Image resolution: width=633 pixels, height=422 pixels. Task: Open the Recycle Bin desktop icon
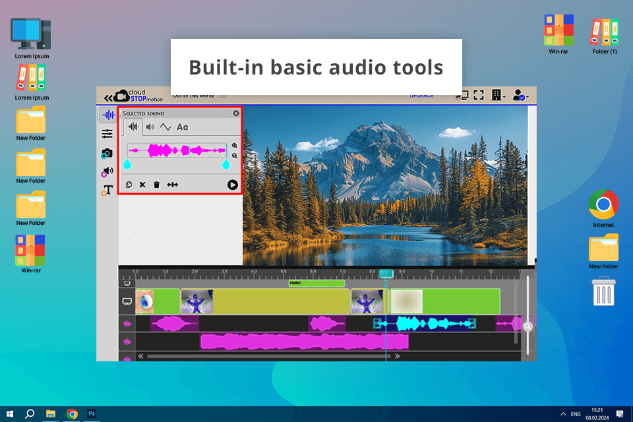[x=603, y=291]
